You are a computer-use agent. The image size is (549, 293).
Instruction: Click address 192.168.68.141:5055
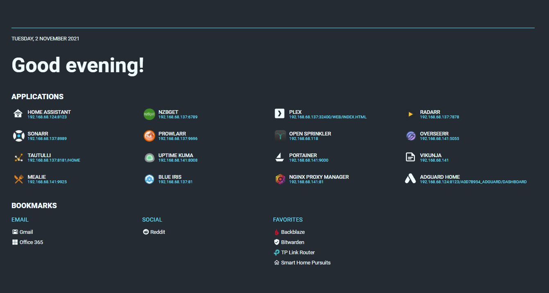pos(440,139)
